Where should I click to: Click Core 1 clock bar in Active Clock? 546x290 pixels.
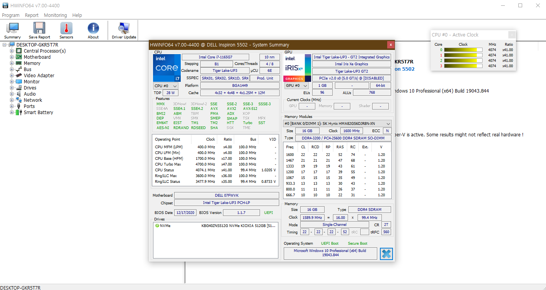[x=463, y=55]
